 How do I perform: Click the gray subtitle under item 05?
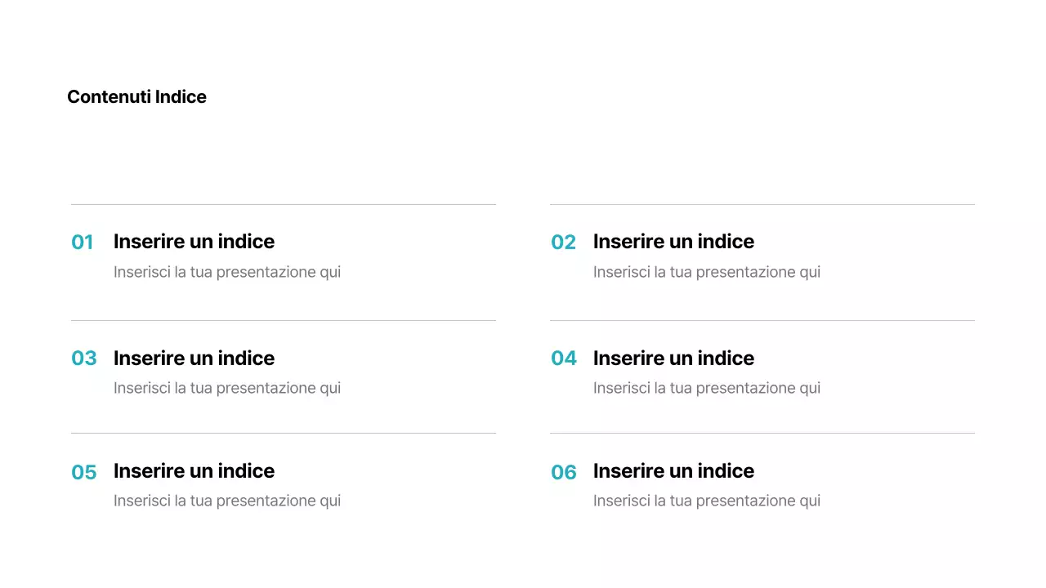click(x=227, y=501)
